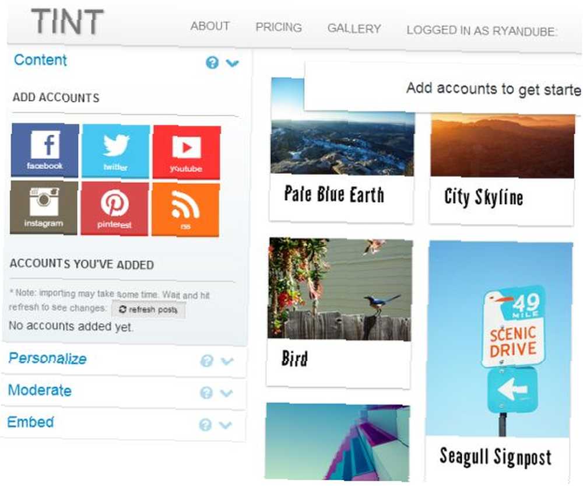
Task: Open the About menu item
Action: (x=210, y=26)
